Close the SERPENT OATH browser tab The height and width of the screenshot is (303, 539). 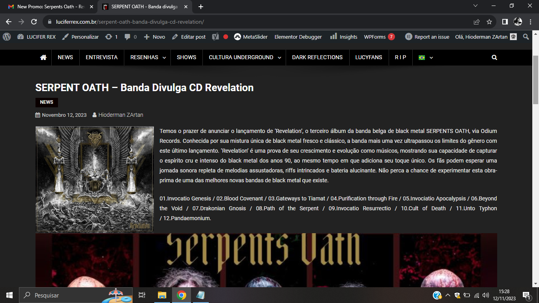click(x=186, y=7)
